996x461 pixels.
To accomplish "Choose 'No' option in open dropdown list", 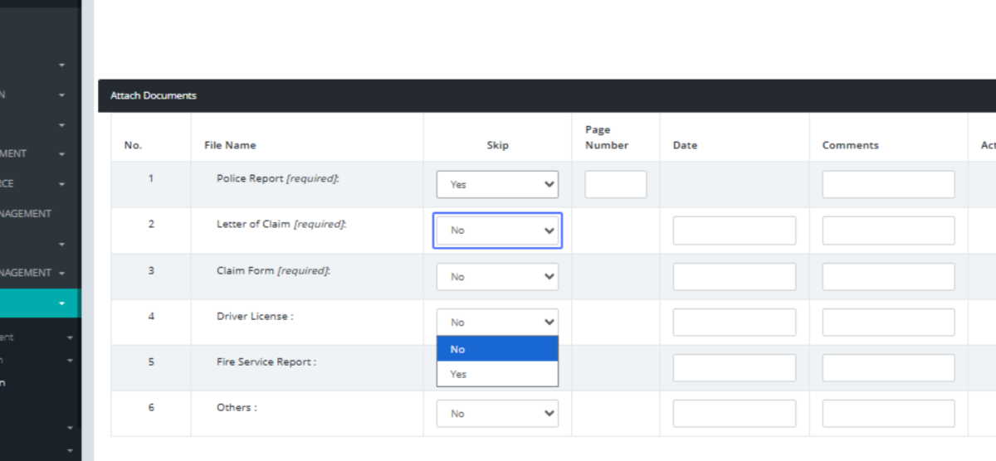I will point(497,349).
